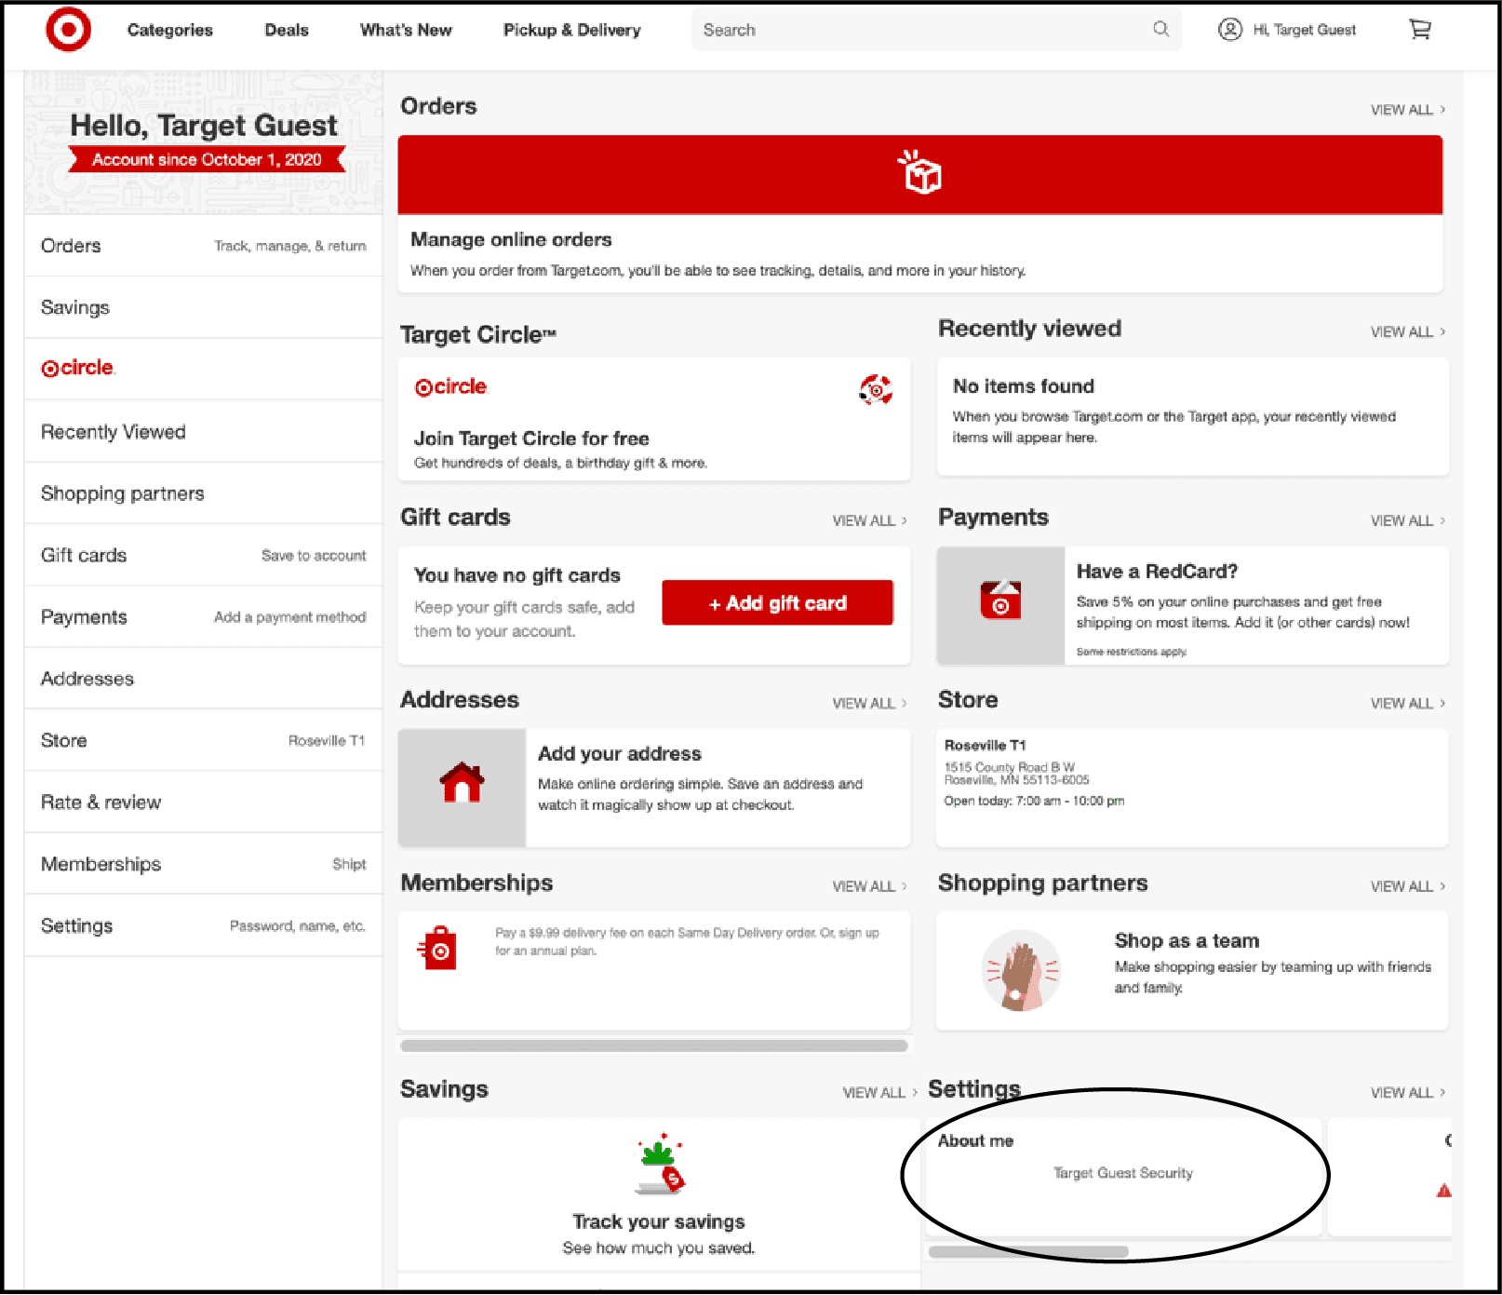Click the Shipt membership bag icon
Screen dimensions: 1502x1295
tap(437, 949)
